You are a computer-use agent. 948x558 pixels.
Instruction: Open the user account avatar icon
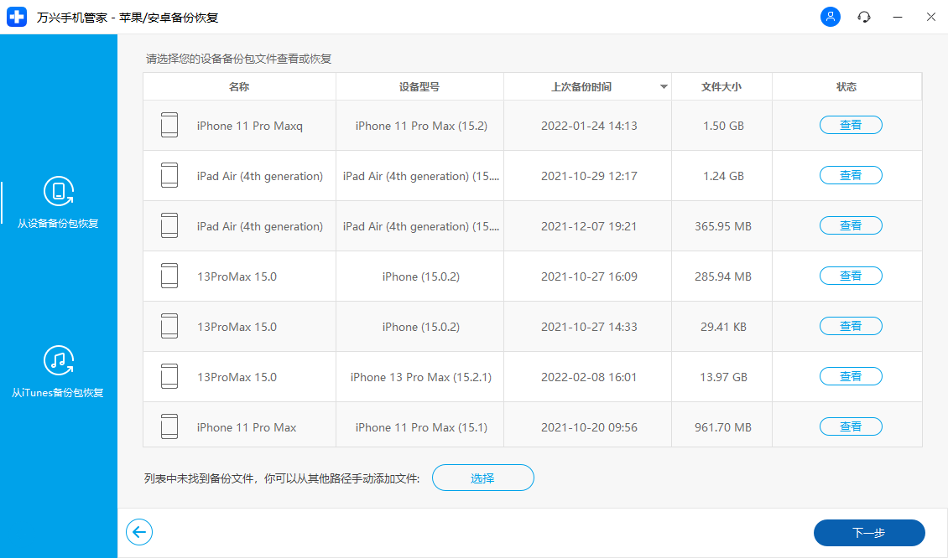[x=830, y=17]
